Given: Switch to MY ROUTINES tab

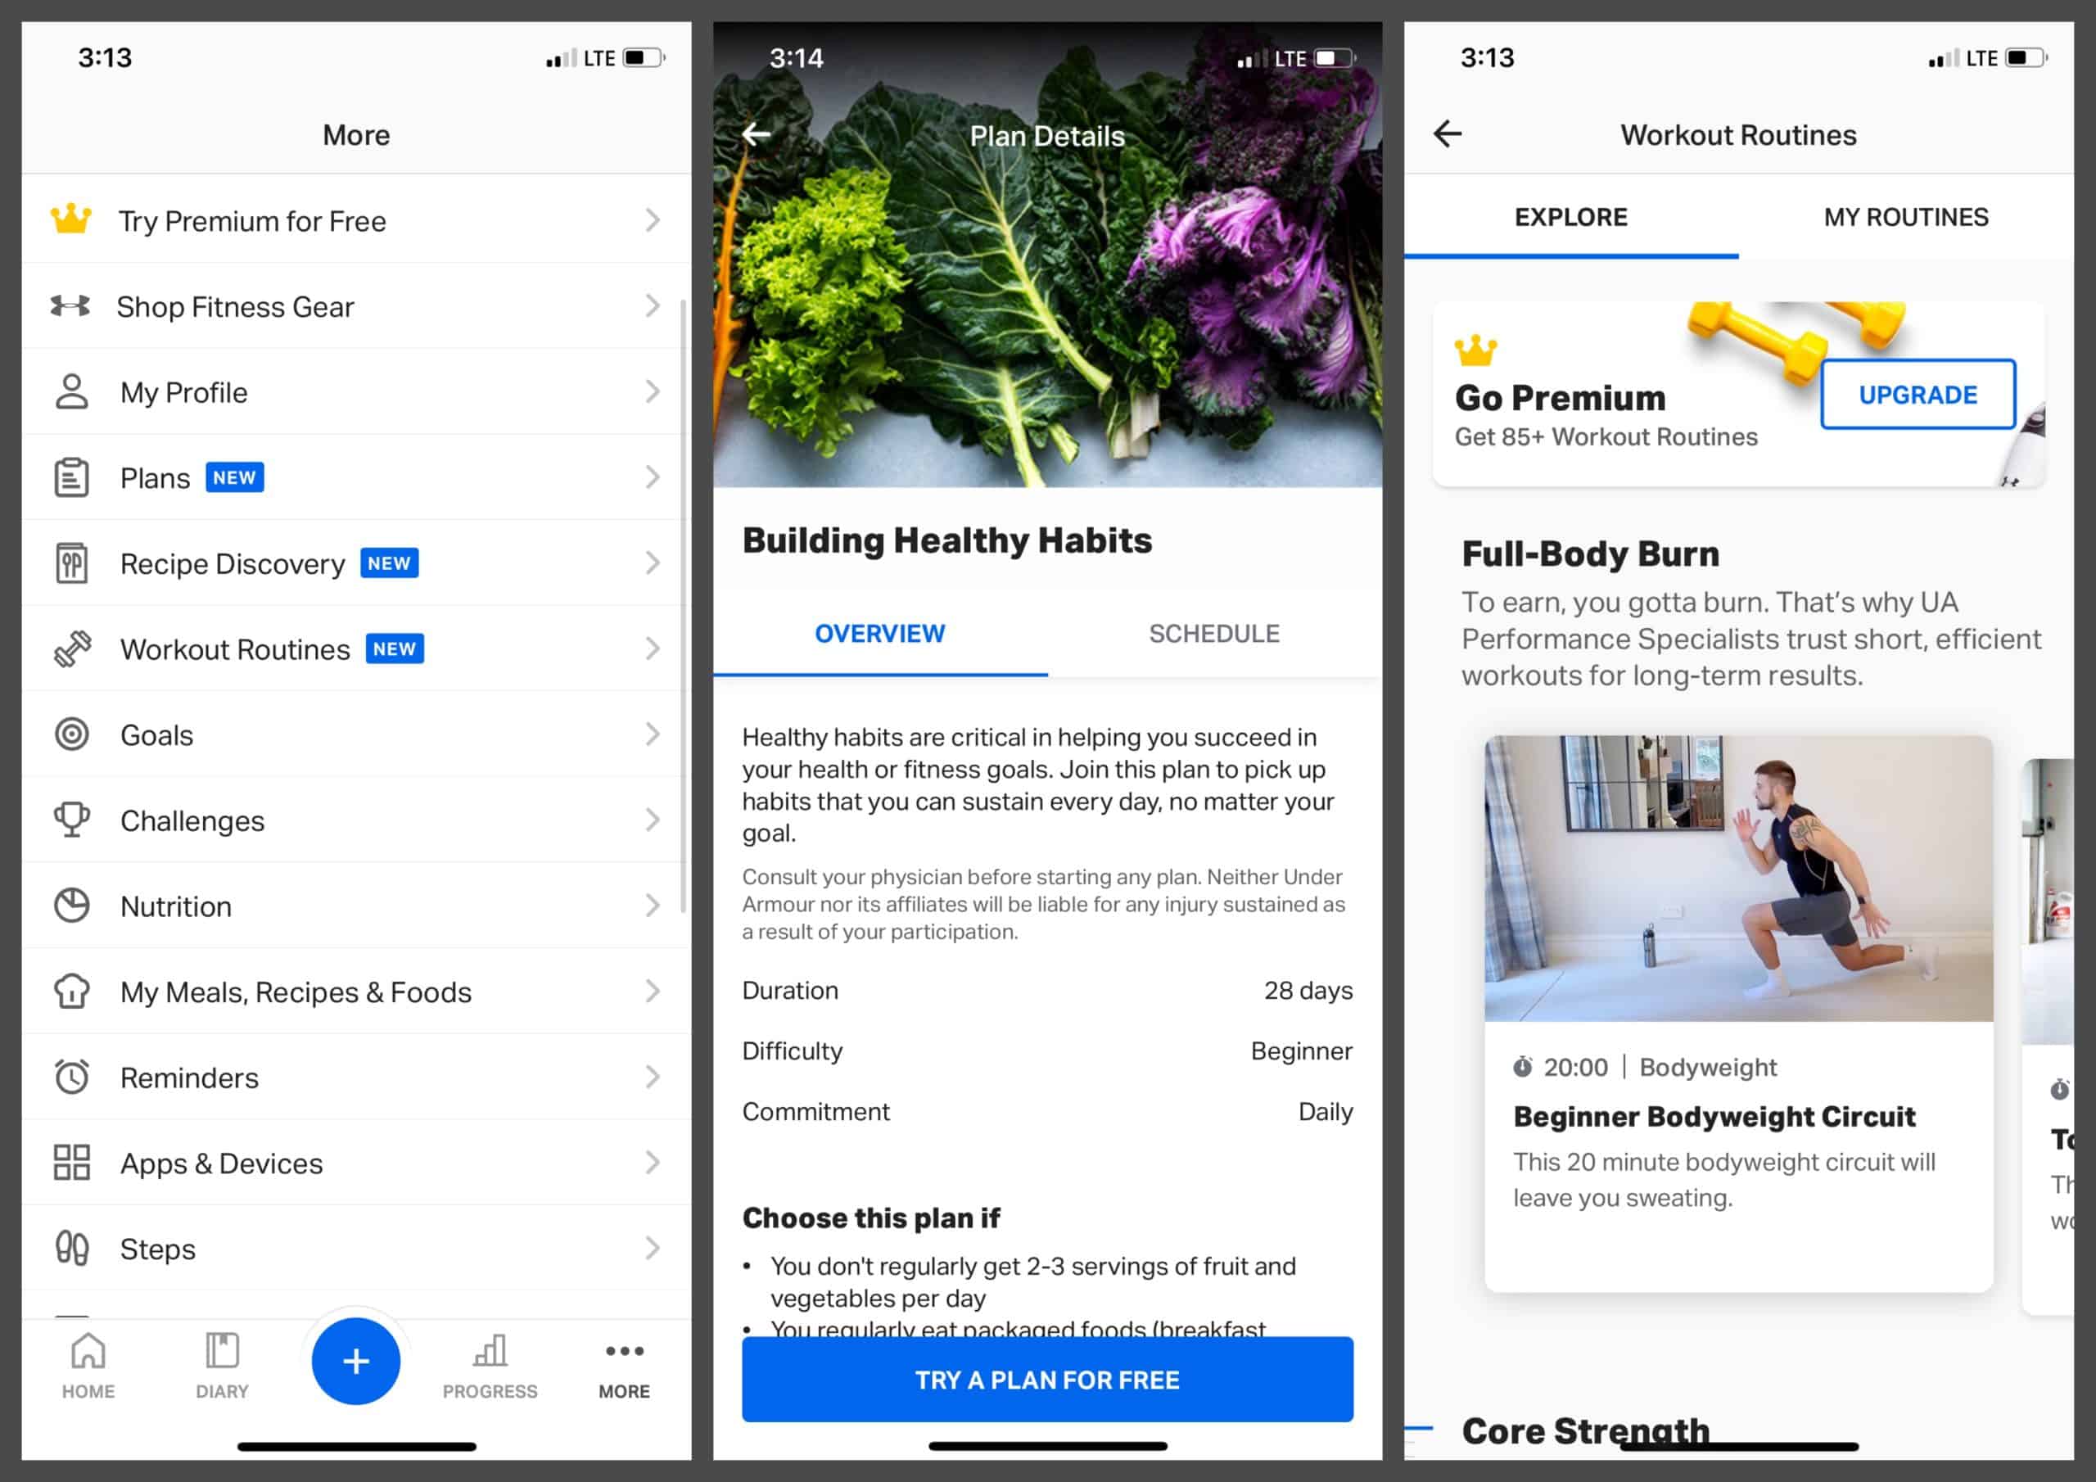Looking at the screenshot, I should point(1902,216).
